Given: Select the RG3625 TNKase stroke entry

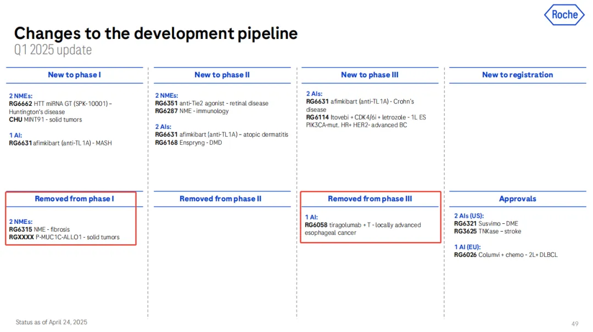Looking at the screenshot, I should (488, 231).
